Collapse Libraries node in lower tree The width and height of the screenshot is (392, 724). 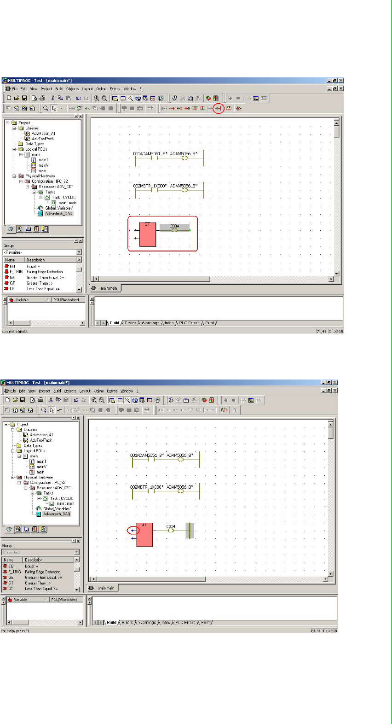(x=13, y=429)
